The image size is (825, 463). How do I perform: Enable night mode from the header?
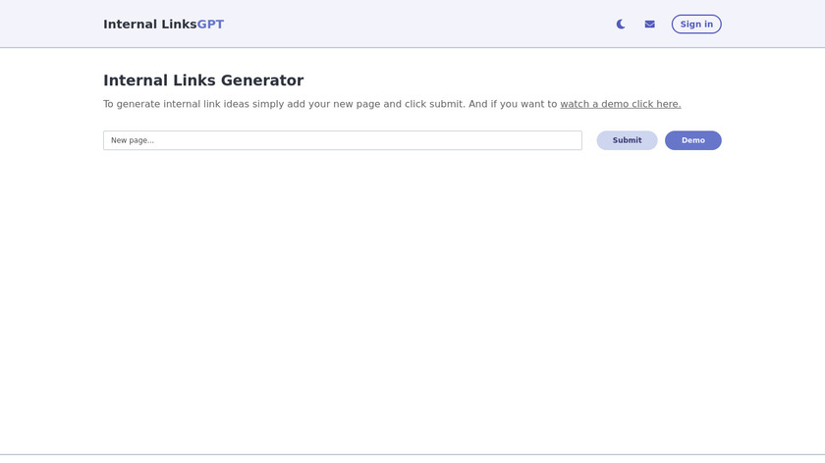tap(621, 25)
